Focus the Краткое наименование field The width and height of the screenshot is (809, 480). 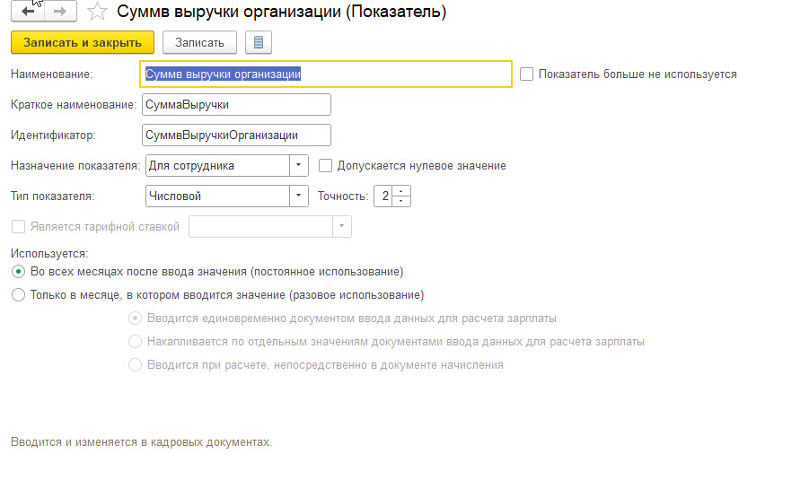click(236, 105)
